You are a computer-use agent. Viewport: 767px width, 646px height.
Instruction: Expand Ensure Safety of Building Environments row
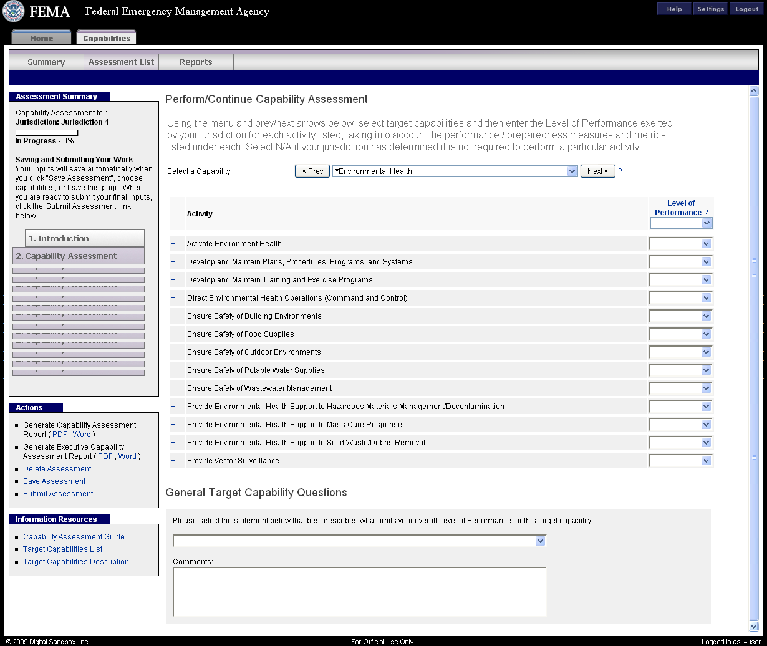[x=173, y=316]
